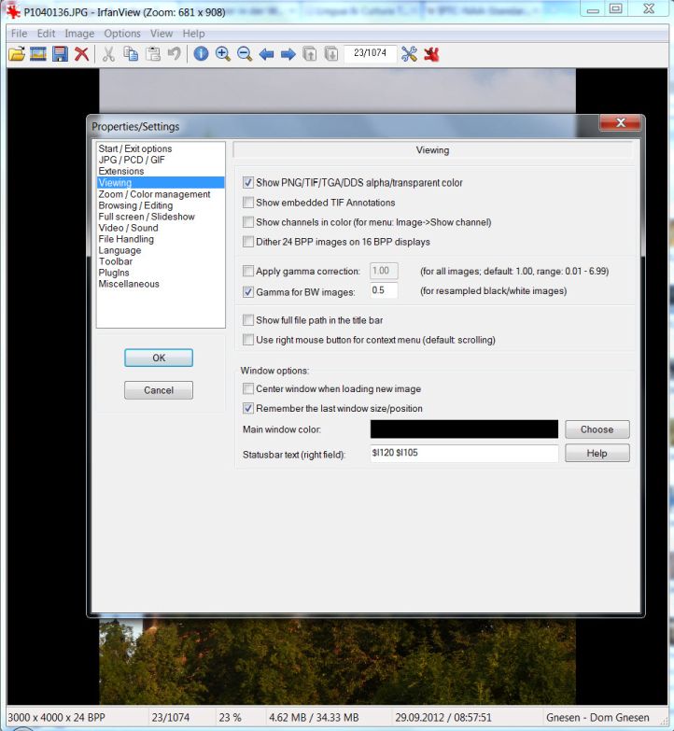
Task: Click the OK button
Action: pyautogui.click(x=159, y=358)
